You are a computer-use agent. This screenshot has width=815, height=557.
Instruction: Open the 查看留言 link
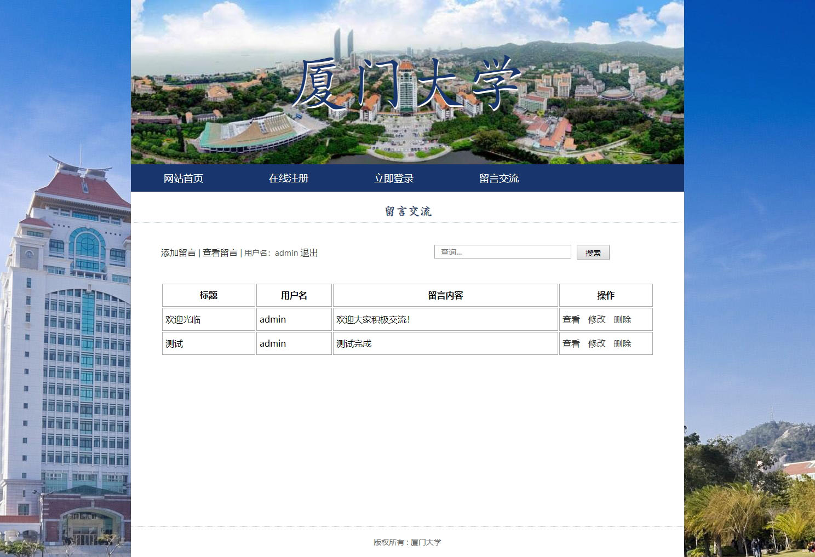click(x=220, y=252)
